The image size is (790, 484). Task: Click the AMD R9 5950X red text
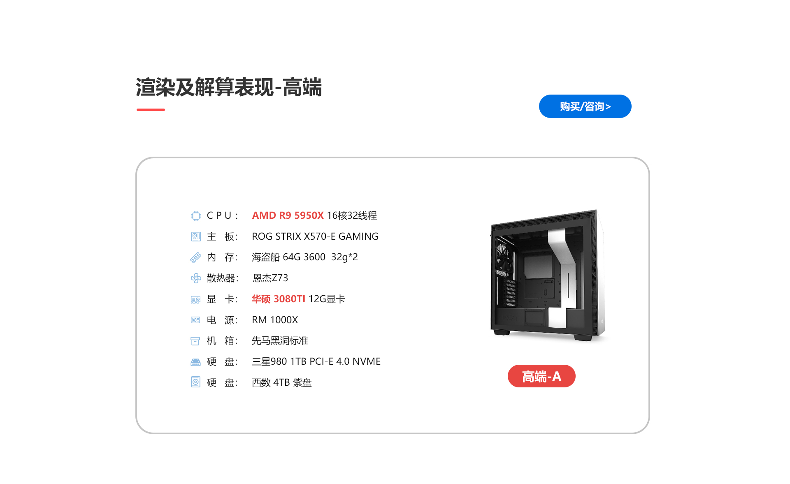(288, 215)
